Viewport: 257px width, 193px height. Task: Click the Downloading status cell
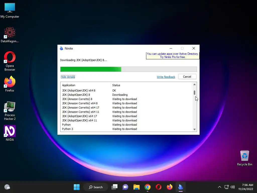coord(120,95)
